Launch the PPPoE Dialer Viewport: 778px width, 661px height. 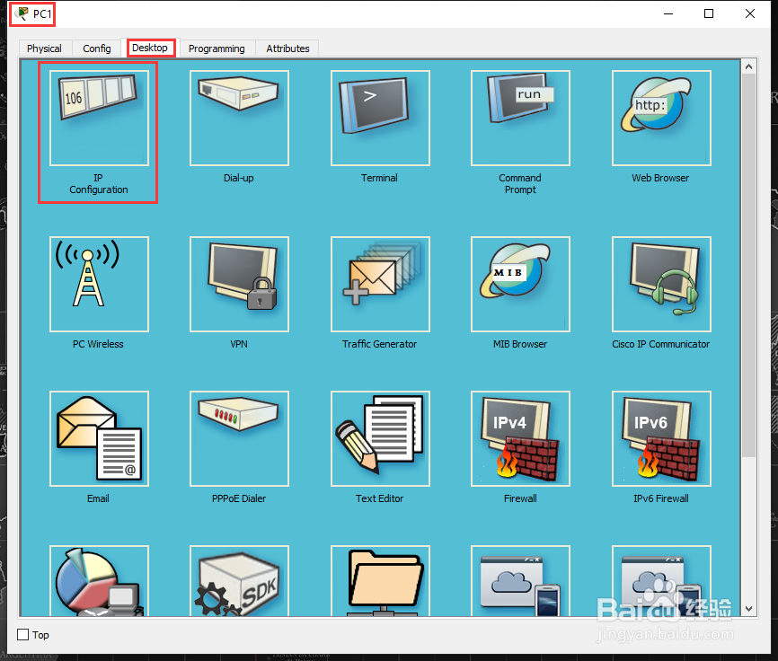239,439
